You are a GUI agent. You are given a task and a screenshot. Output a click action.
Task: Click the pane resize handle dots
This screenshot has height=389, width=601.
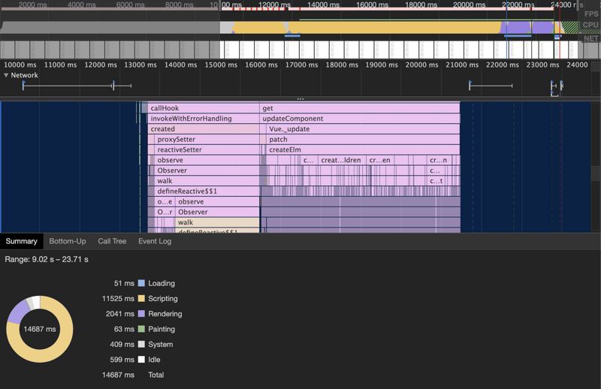coord(300,99)
